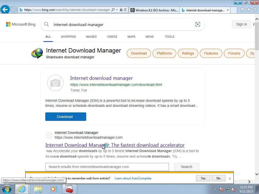Click into the Bing search box

point(122,25)
